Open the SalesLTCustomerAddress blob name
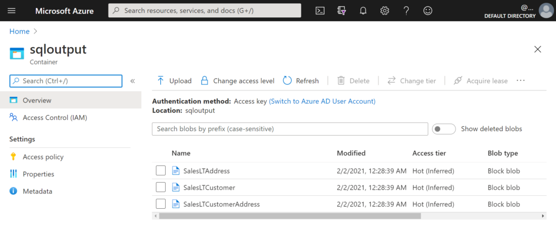This screenshot has height=231, width=556. click(x=222, y=204)
